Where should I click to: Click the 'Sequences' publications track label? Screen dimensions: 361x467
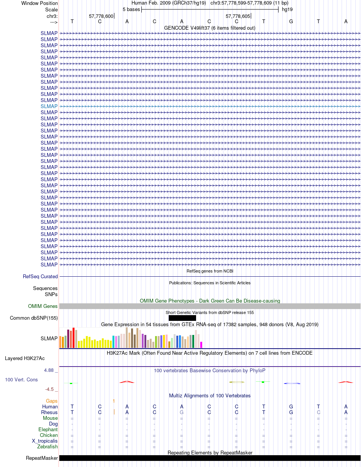point(45,288)
